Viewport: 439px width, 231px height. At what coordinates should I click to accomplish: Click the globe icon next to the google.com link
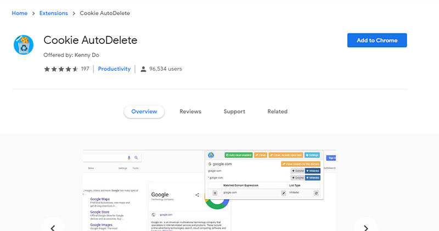(154, 215)
